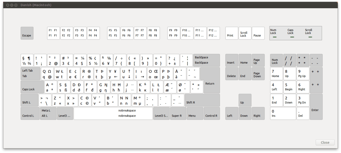Click the nobreakspace space bar
The height and width of the screenshot is (153, 341).
tap(113, 113)
